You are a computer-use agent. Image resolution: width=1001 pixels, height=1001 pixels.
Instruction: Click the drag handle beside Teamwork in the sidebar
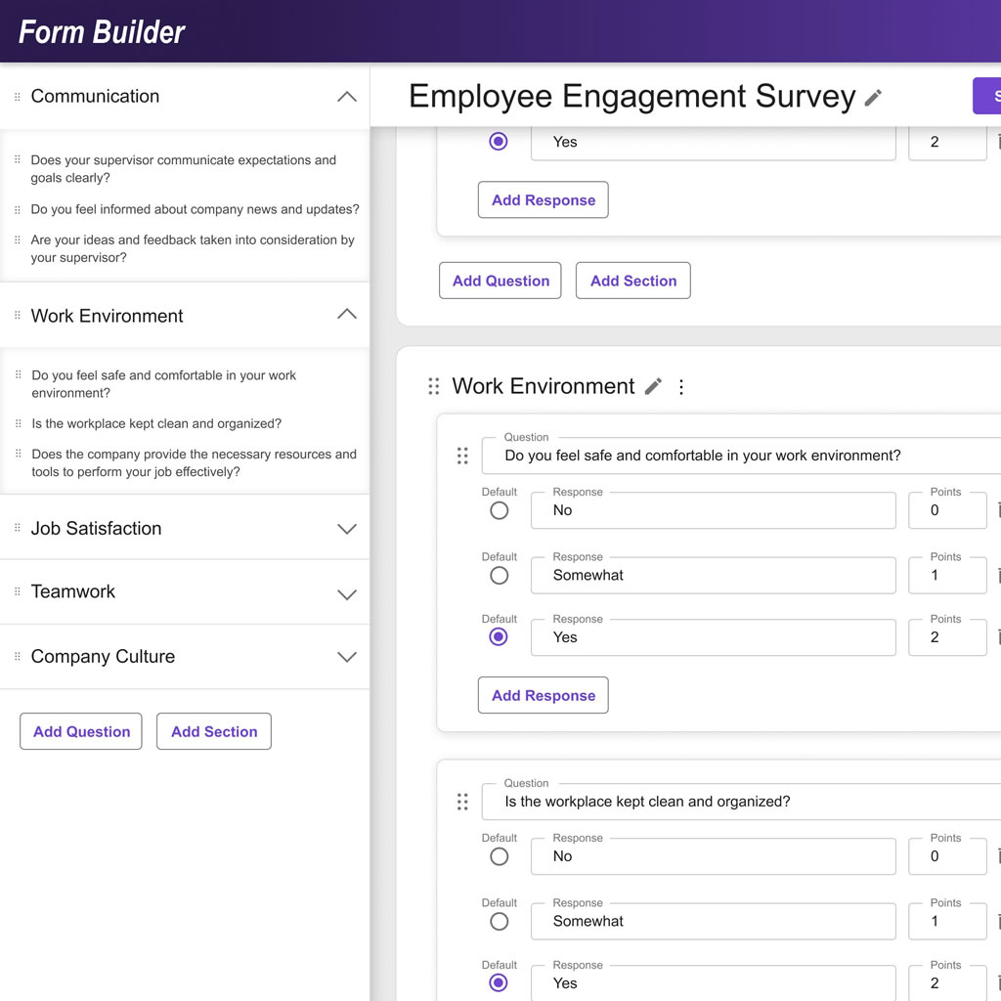(18, 592)
